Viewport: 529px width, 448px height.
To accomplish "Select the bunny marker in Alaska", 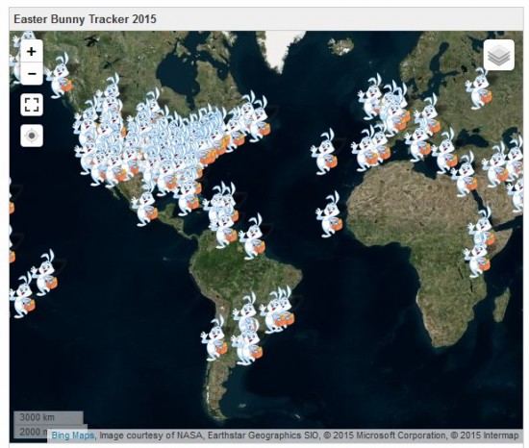I will 60,76.
